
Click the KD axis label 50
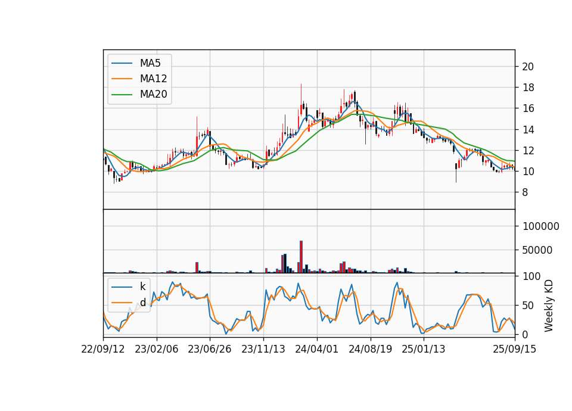(528, 306)
